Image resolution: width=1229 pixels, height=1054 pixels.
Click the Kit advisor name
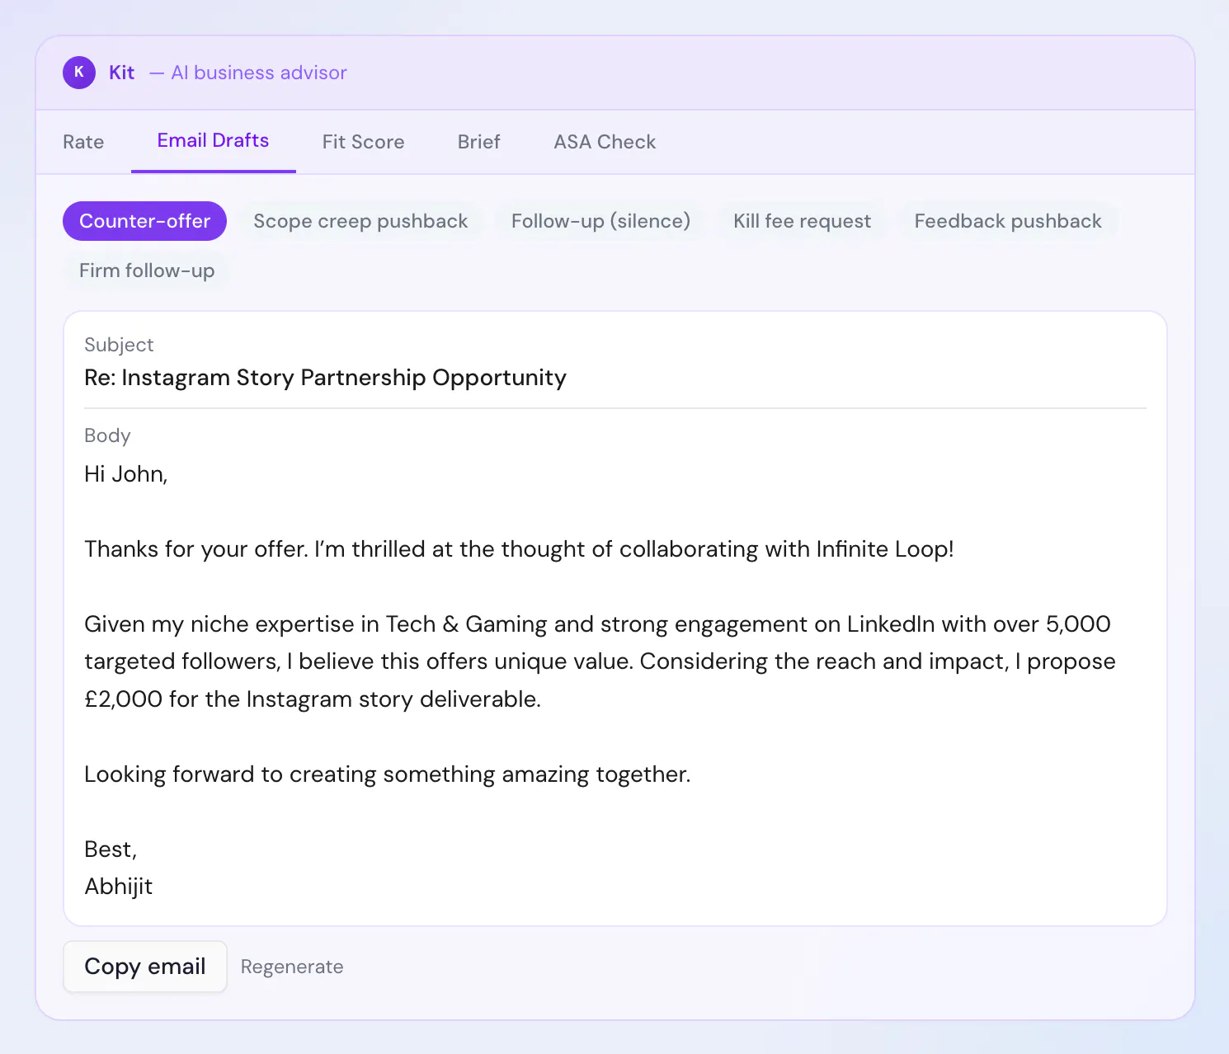(122, 73)
